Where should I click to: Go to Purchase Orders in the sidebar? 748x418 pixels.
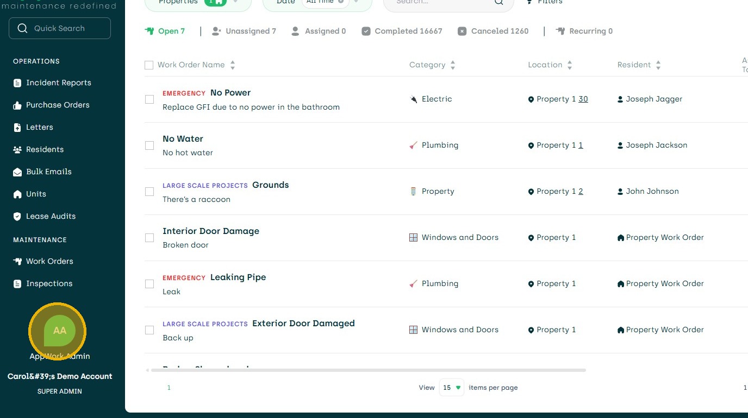point(52,105)
